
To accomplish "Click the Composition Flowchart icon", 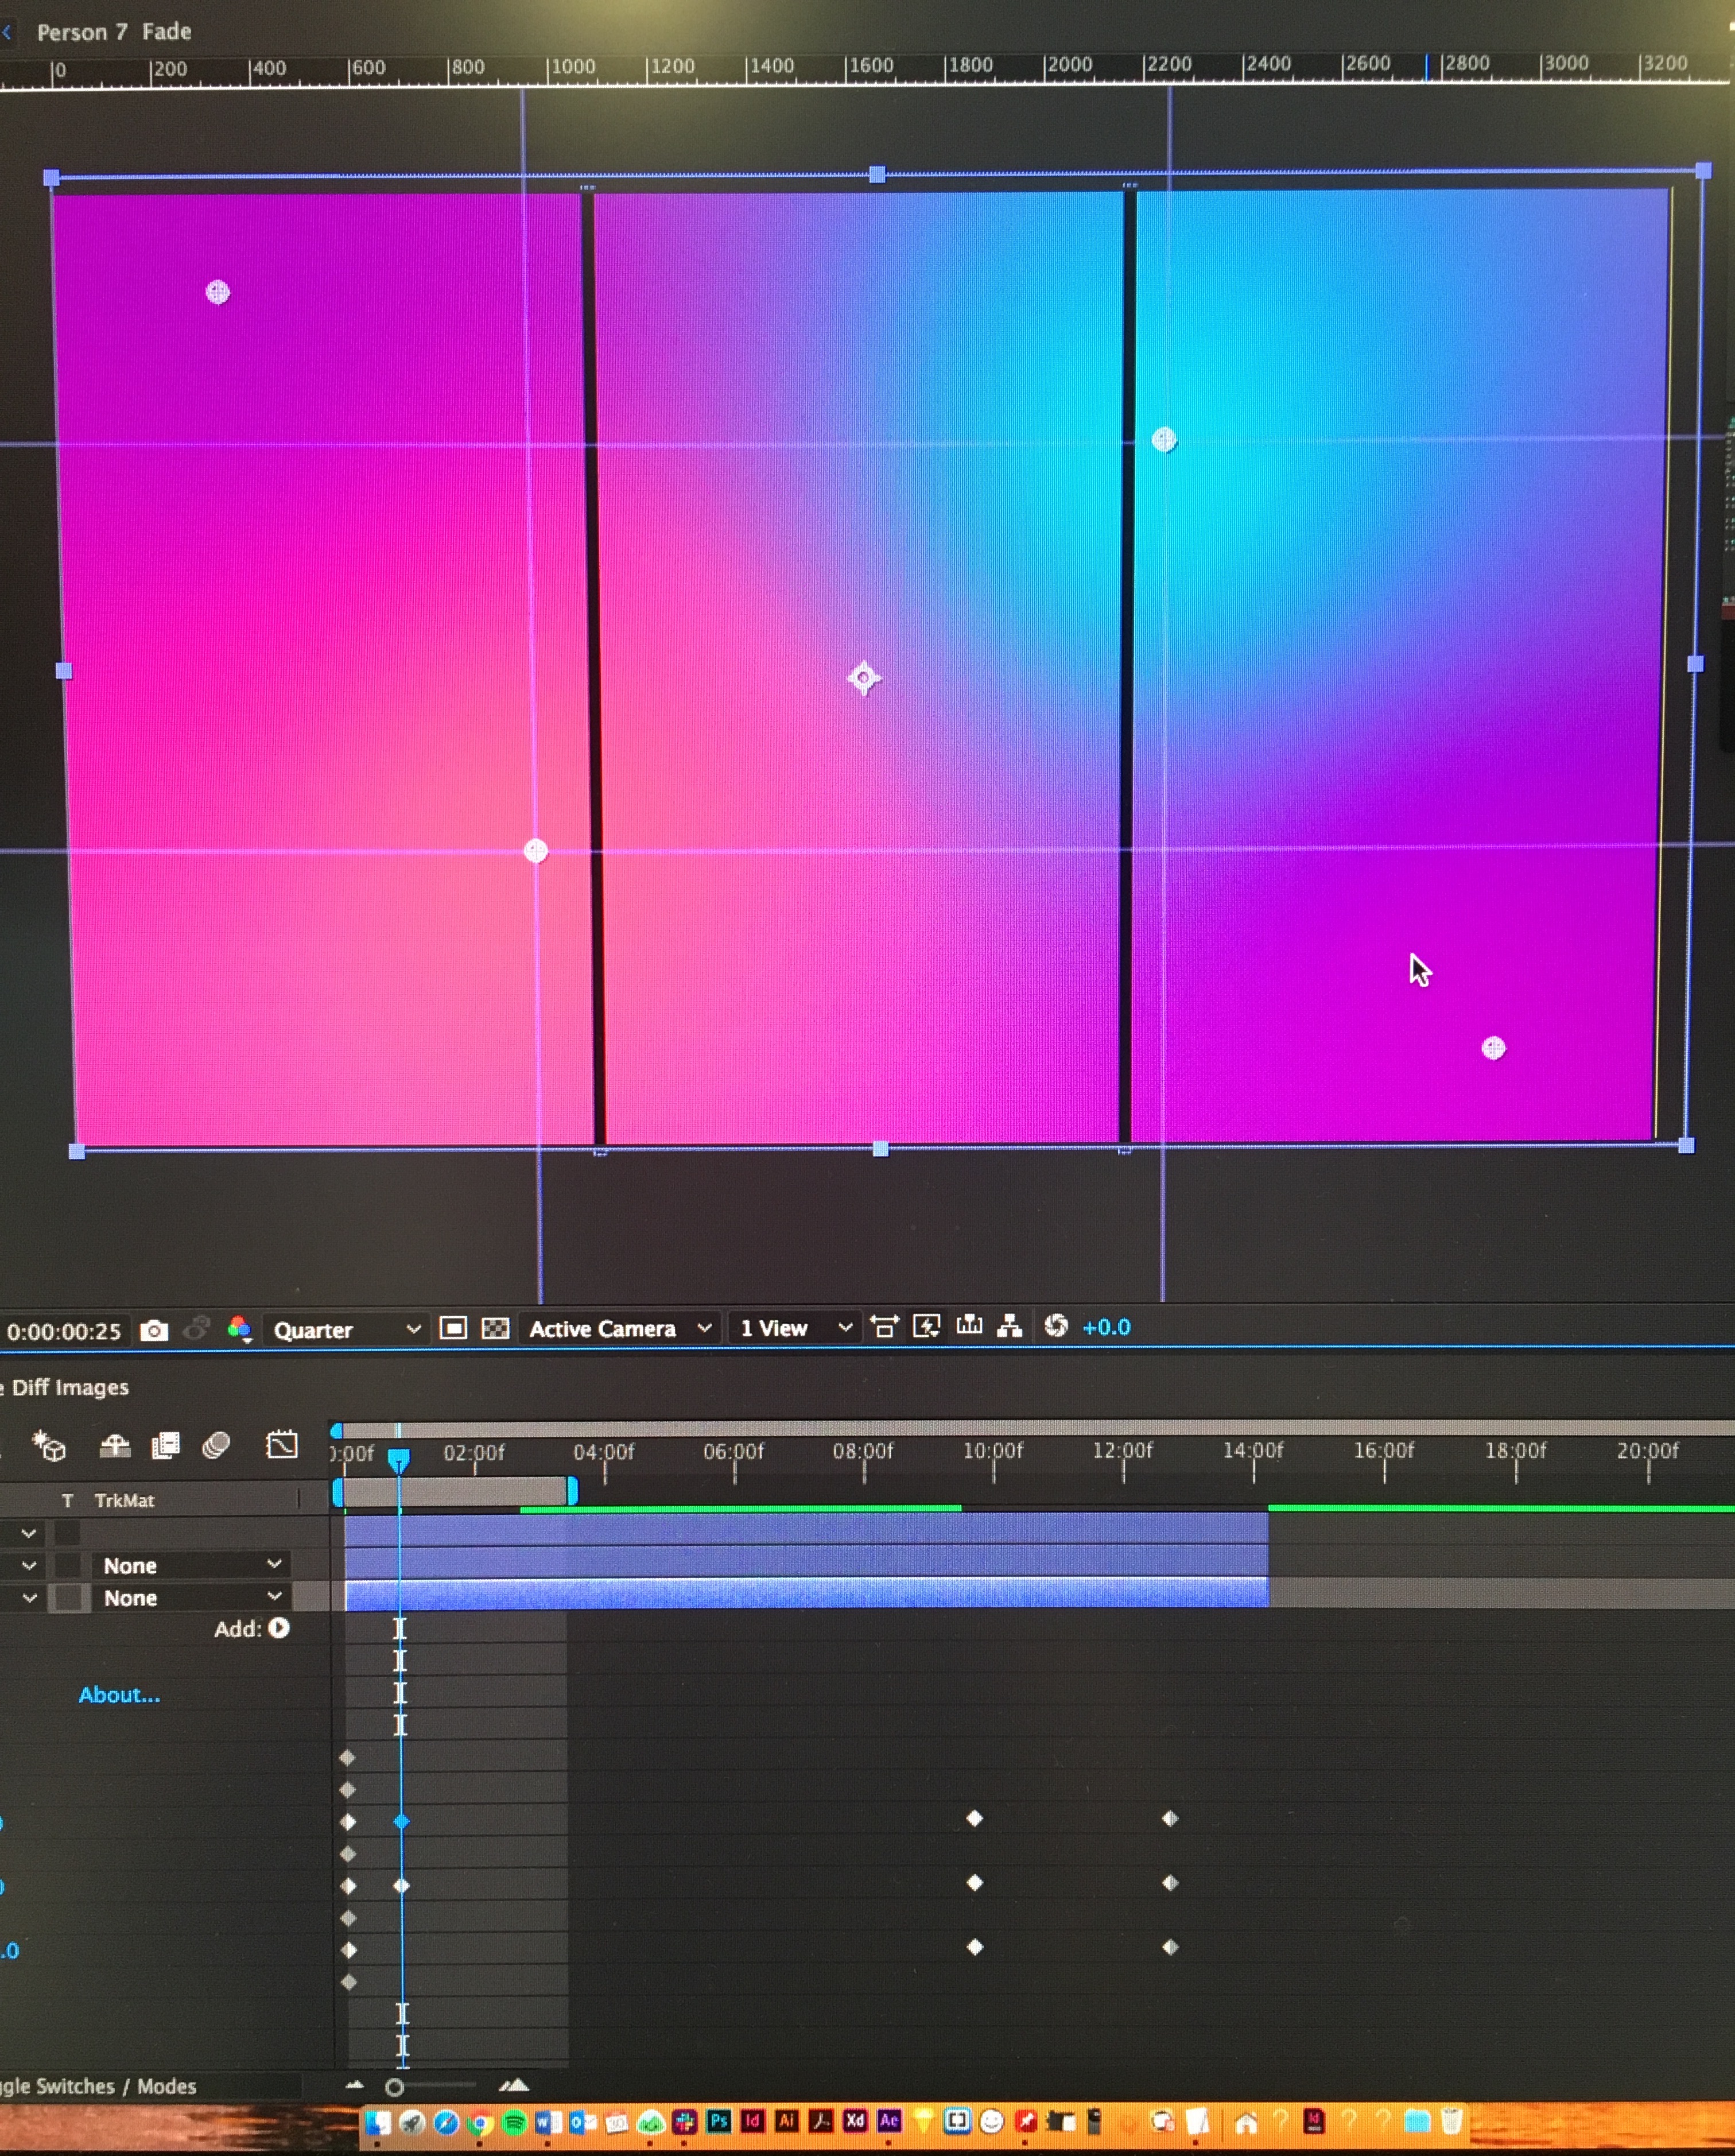I will 1010,1326.
